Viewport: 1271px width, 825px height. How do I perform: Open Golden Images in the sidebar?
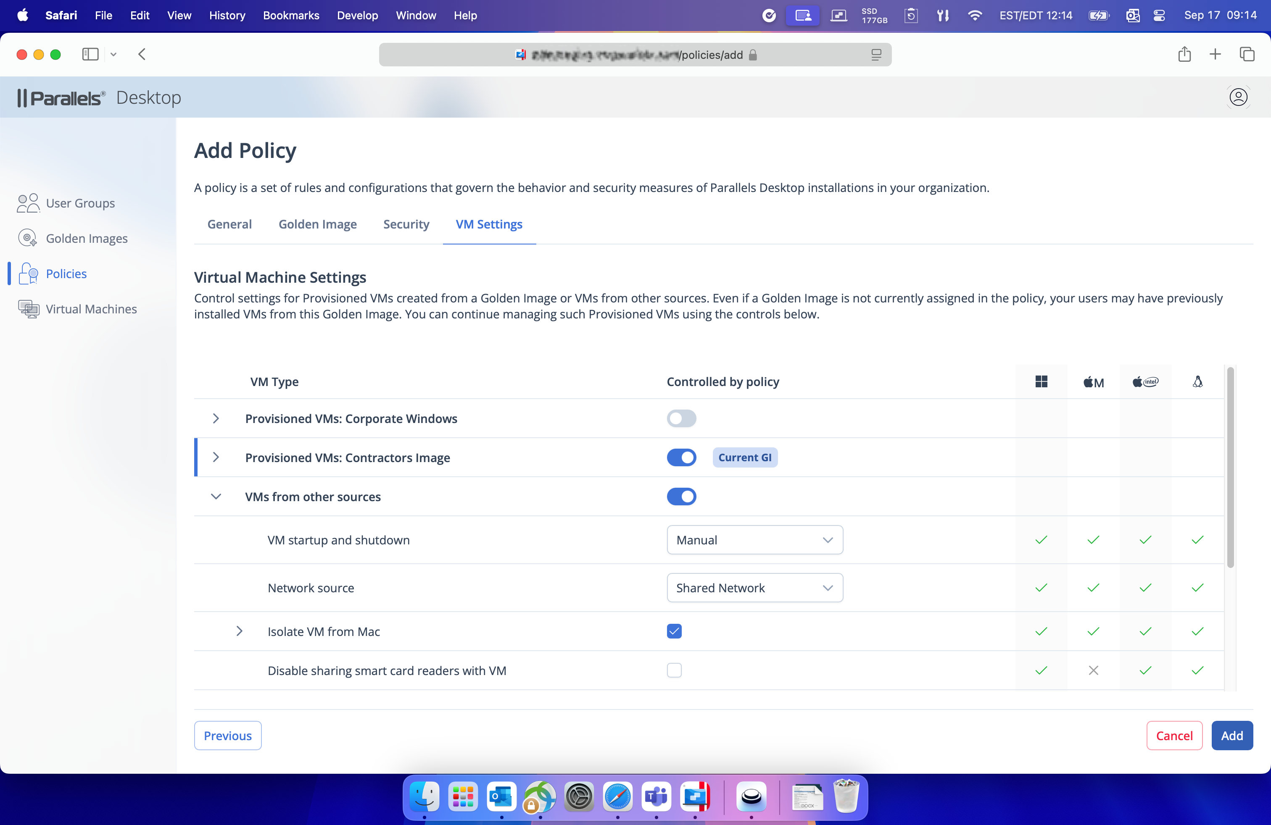coord(87,238)
